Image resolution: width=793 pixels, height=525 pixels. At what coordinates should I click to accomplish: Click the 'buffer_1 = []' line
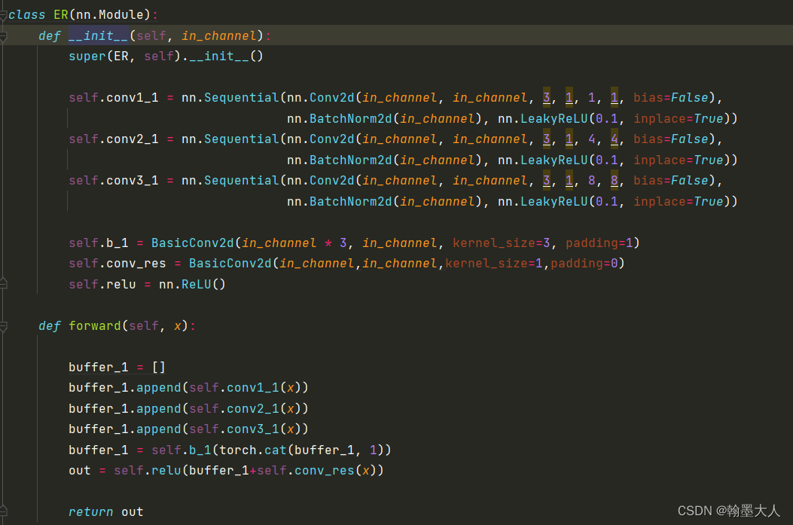(x=117, y=367)
